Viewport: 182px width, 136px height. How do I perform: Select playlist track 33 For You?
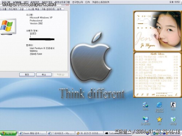pos(157,86)
